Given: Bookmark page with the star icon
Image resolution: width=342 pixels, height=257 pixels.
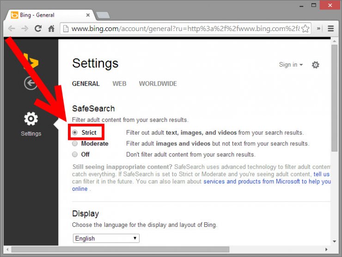Looking at the screenshot, I should [x=305, y=29].
